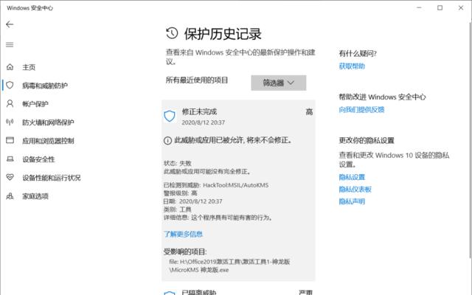Viewport: 472px width, 295px height.
Task: Click the family icon for 家庭选项
Action: click(x=10, y=196)
